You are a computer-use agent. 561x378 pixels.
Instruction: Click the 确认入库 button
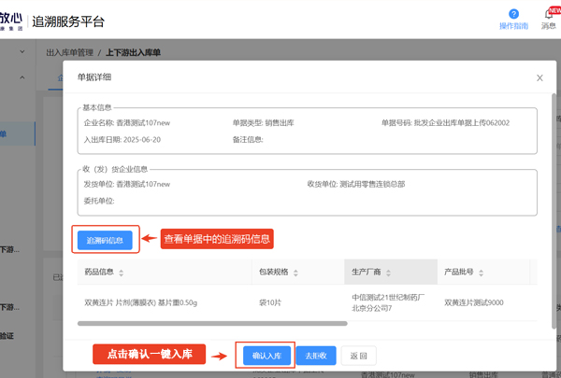click(x=266, y=356)
